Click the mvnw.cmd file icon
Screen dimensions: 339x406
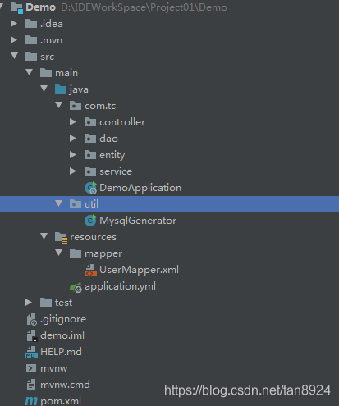(x=31, y=385)
